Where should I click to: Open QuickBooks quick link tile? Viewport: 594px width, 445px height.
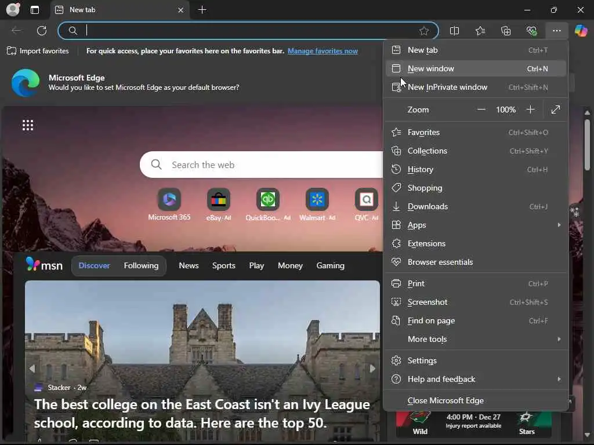[x=268, y=205]
